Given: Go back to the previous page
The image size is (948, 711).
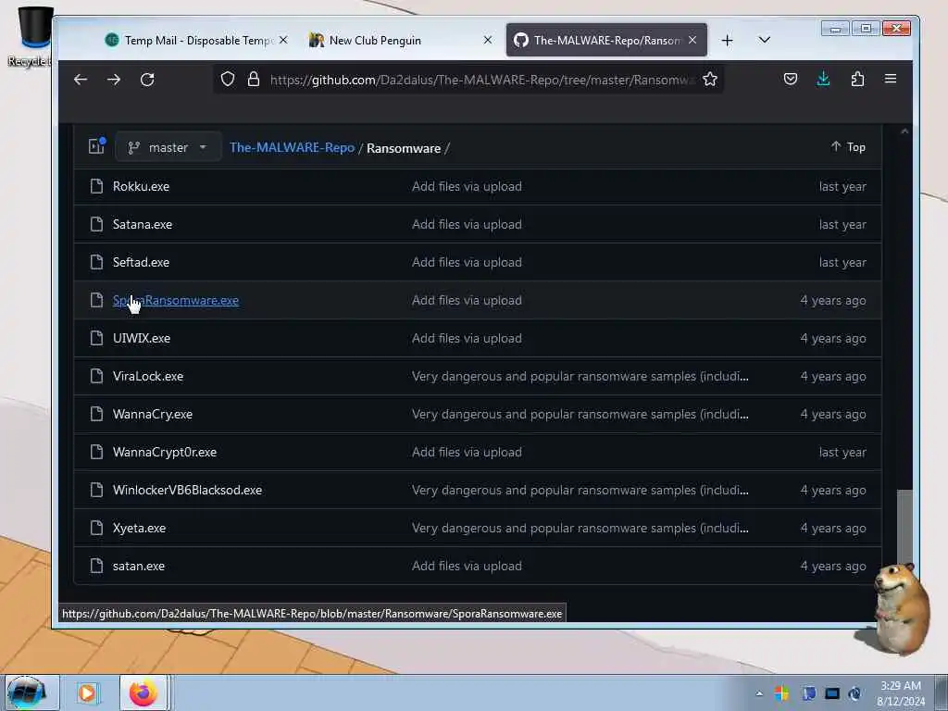Looking at the screenshot, I should coord(81,80).
